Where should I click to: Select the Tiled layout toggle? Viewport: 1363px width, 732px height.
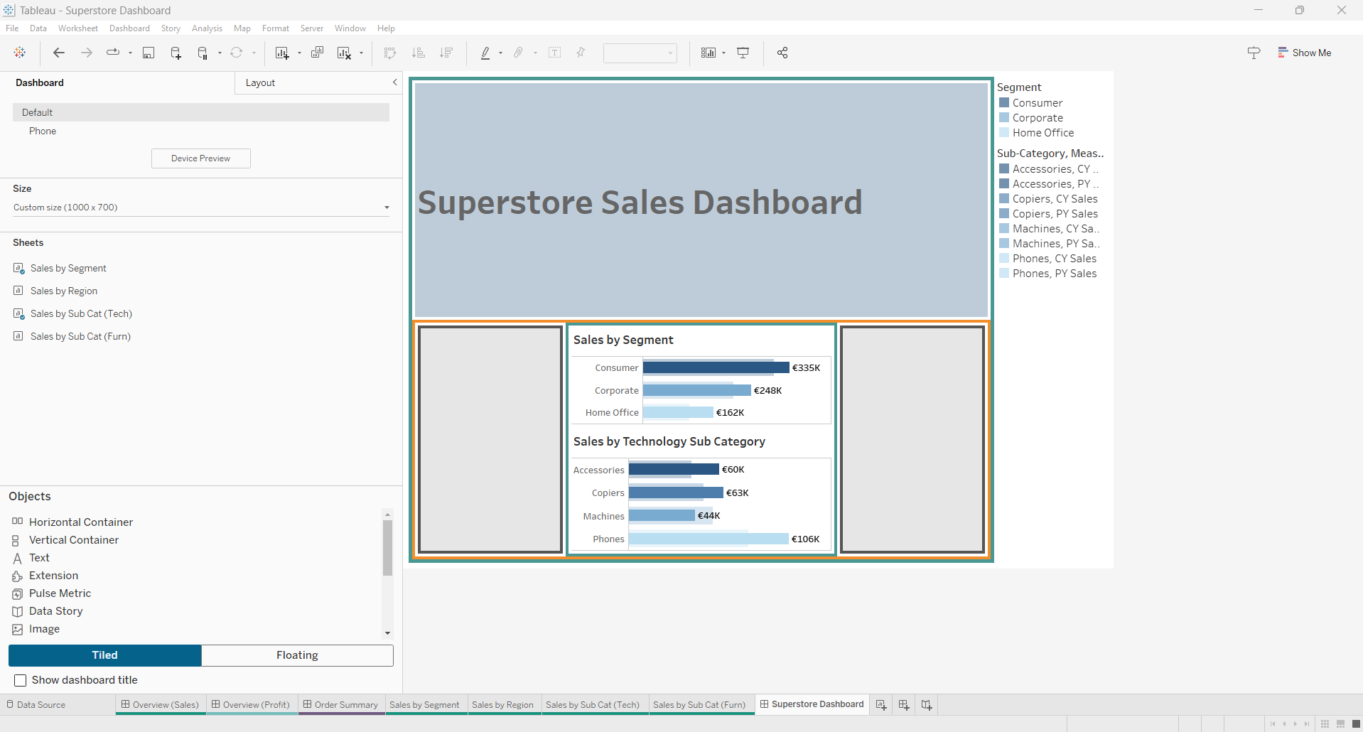click(x=105, y=655)
